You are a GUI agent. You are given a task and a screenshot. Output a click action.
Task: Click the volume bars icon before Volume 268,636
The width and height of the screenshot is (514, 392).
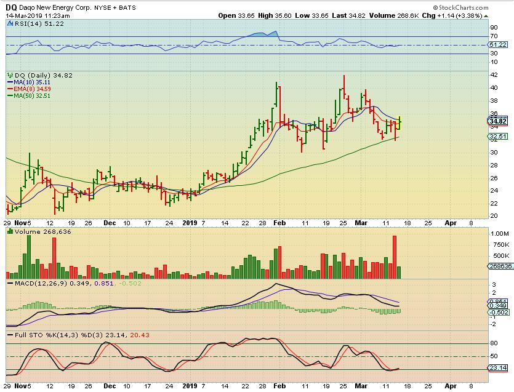(10, 232)
